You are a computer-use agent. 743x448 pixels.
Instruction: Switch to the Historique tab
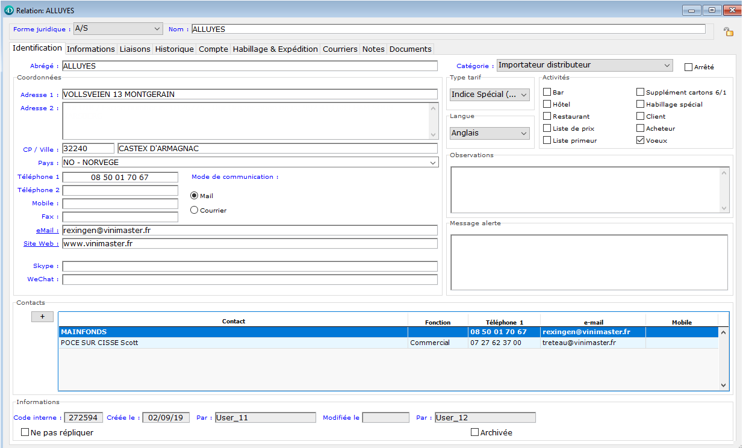(x=174, y=49)
